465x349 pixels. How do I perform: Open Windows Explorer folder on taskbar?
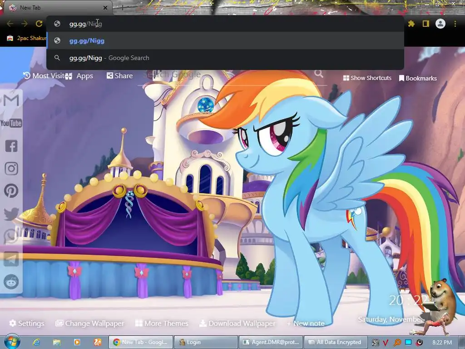pos(57,342)
